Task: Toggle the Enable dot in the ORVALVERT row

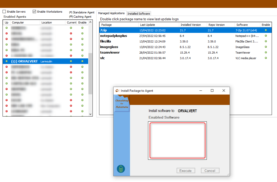Action: (x=82, y=61)
